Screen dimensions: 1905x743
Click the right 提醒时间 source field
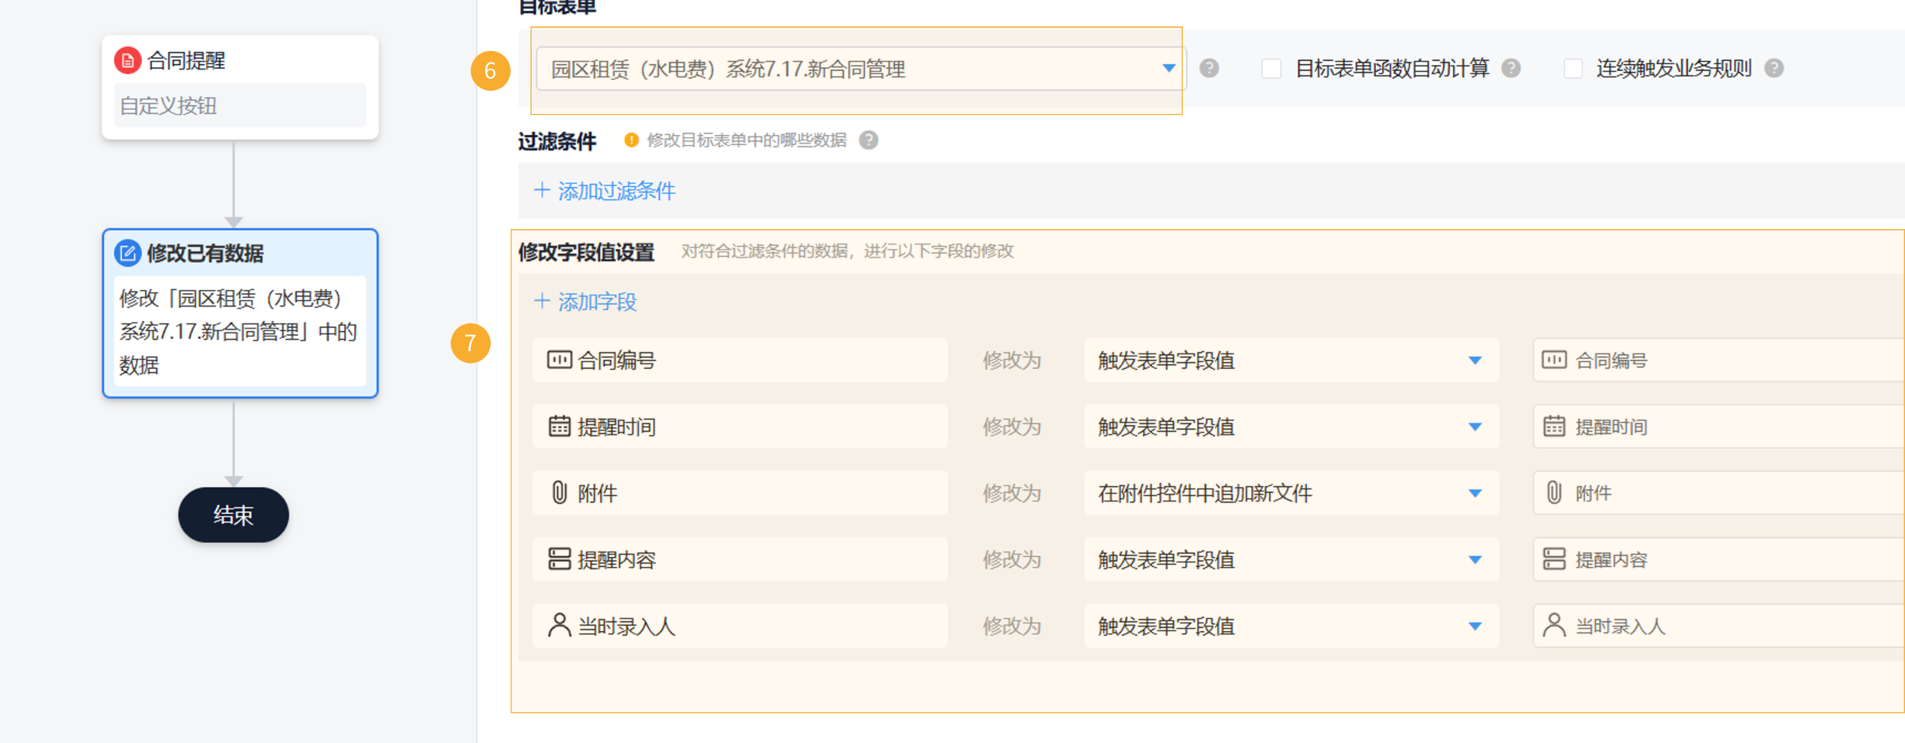(x=1718, y=427)
